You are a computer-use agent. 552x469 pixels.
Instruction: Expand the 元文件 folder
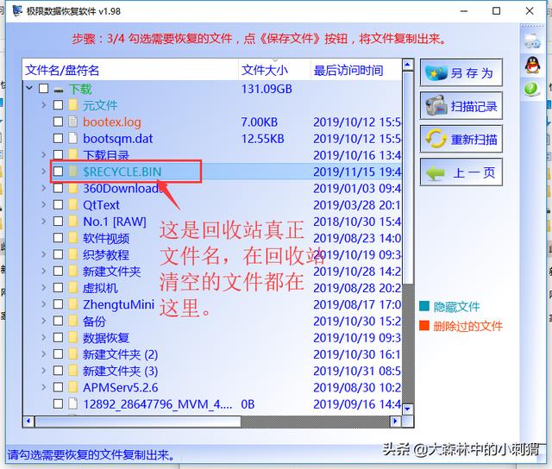tap(44, 105)
